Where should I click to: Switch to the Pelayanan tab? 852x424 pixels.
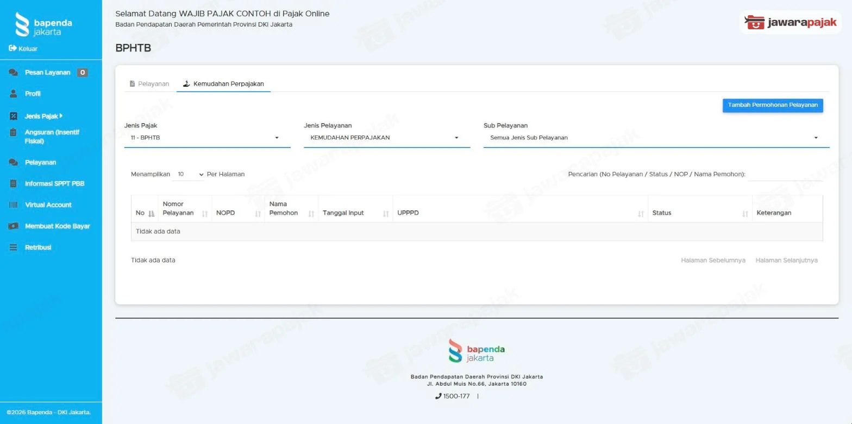(x=149, y=84)
